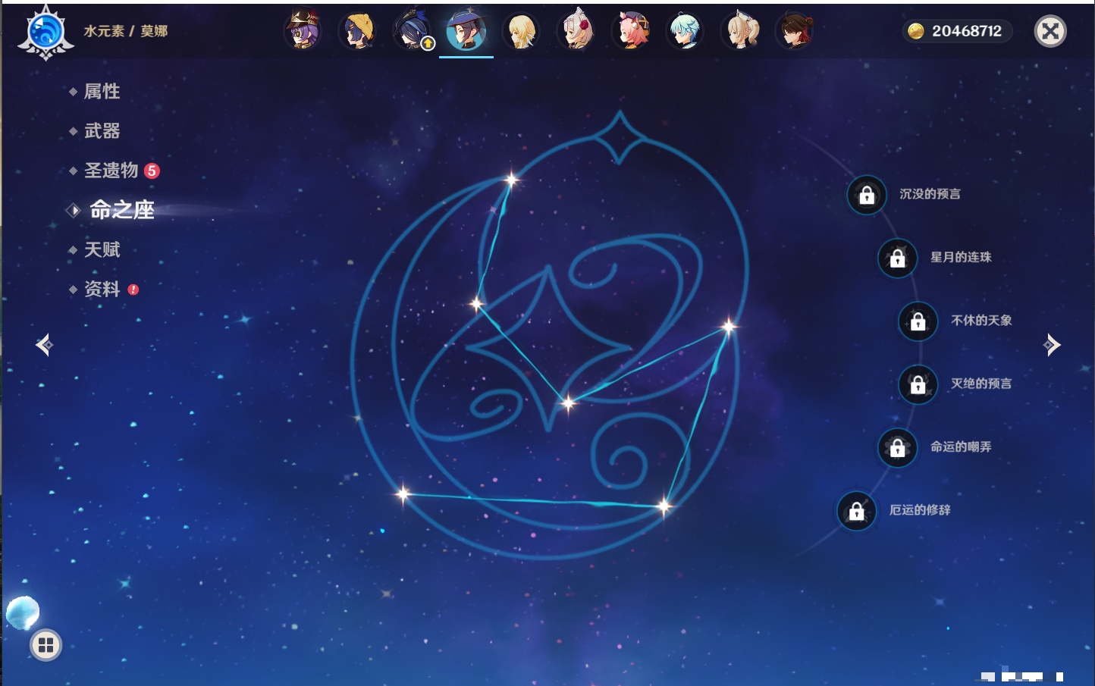Open the 灭绝的预言 constellation label
Screen dimensions: 1095x686
981,384
